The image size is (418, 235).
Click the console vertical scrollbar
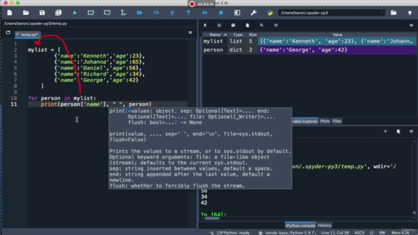tap(414, 178)
